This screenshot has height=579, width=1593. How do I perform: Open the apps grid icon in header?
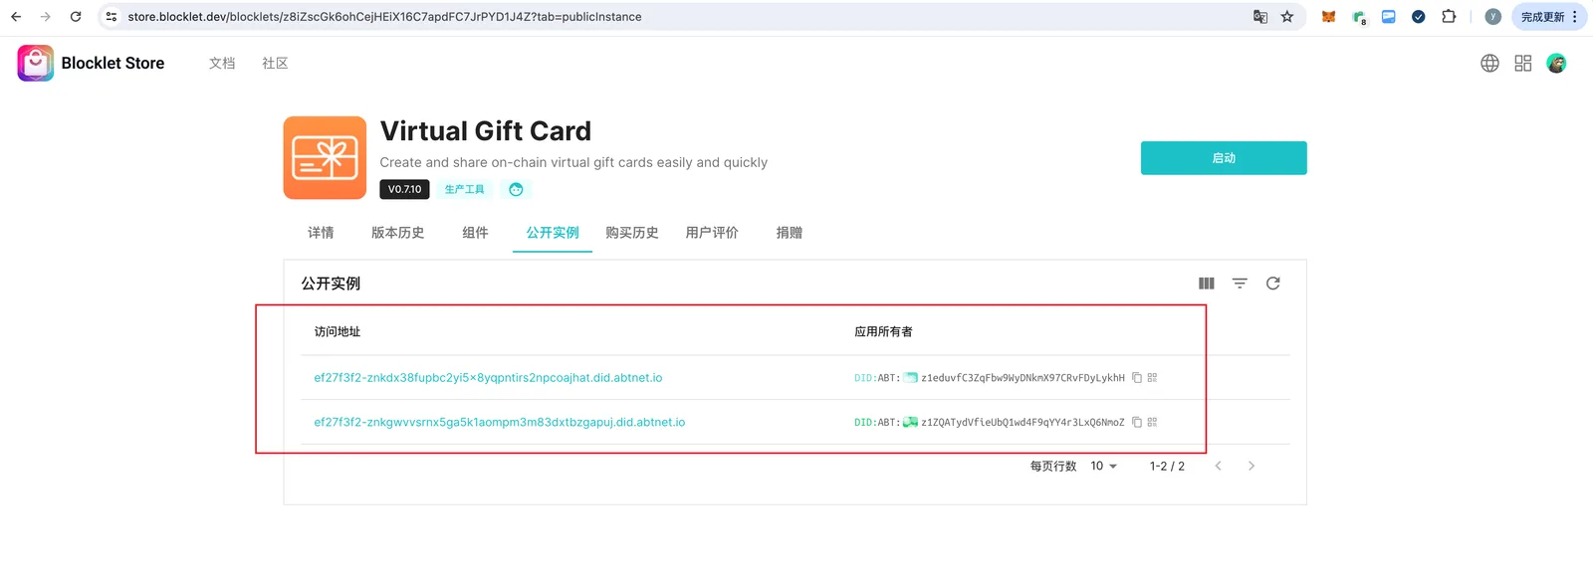pyautogui.click(x=1523, y=64)
